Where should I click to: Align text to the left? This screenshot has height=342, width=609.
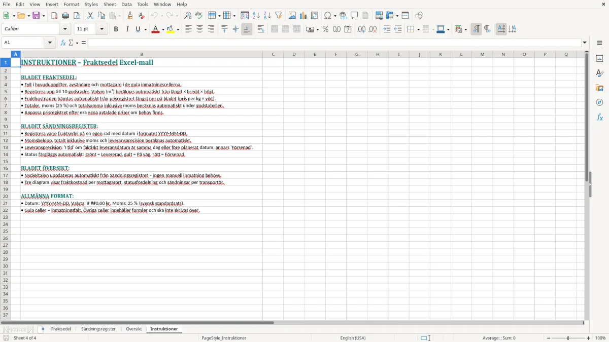[188, 29]
